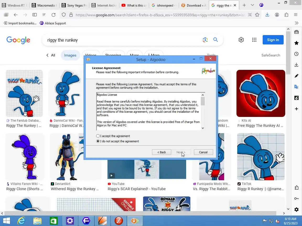Open the sidebar translate icon
The height and width of the screenshot is (226, 302).
(x=296, y=87)
